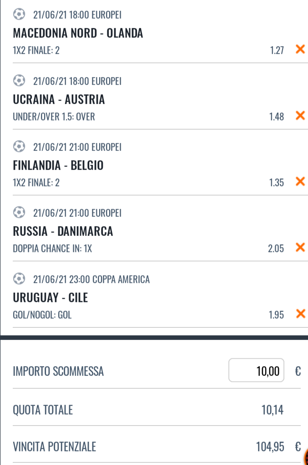Remove Ucraina - Austria bet selection
The image size is (308, 465).
tap(300, 115)
